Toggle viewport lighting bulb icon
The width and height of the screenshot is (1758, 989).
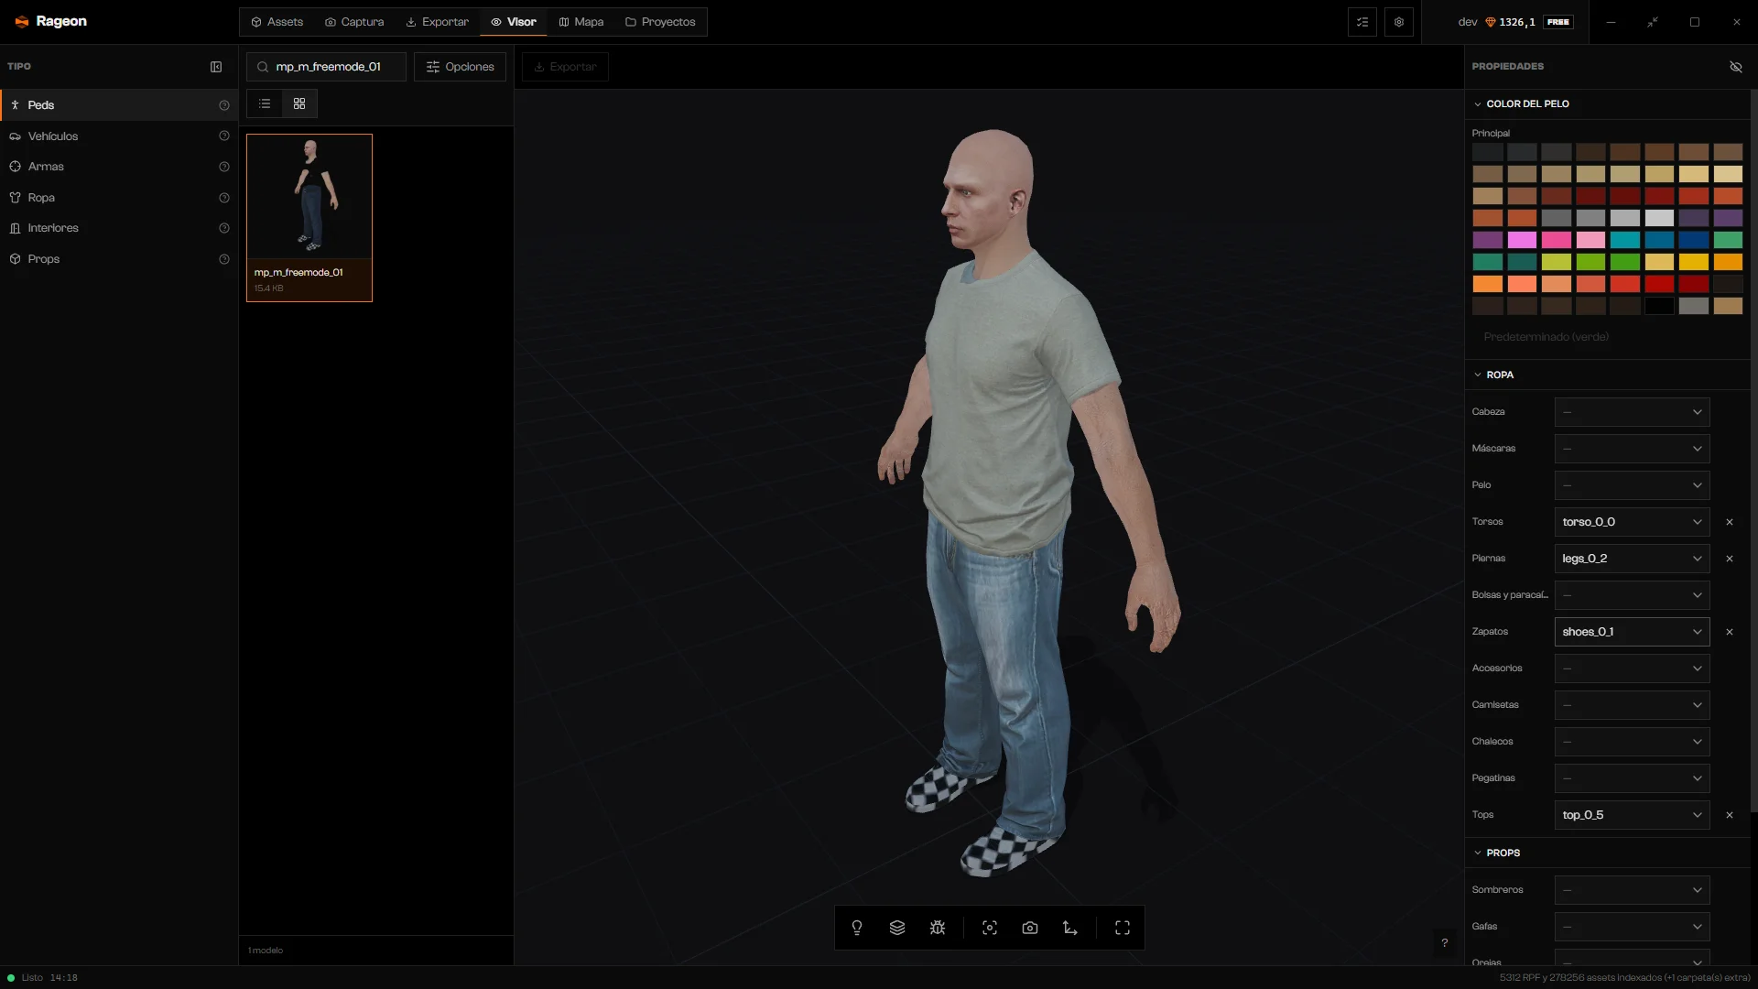tap(857, 928)
